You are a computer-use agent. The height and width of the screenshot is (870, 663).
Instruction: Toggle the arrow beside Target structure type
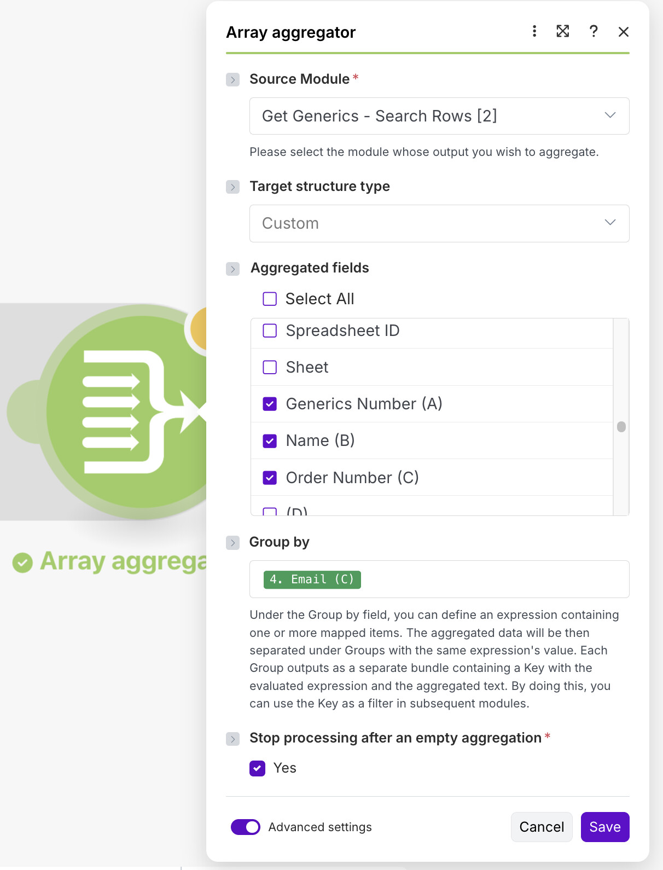[233, 187]
